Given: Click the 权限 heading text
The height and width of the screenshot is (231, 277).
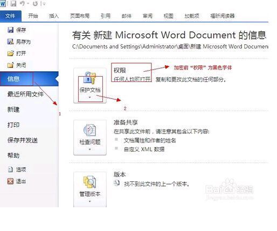Looking at the screenshot, I should tap(120, 70).
